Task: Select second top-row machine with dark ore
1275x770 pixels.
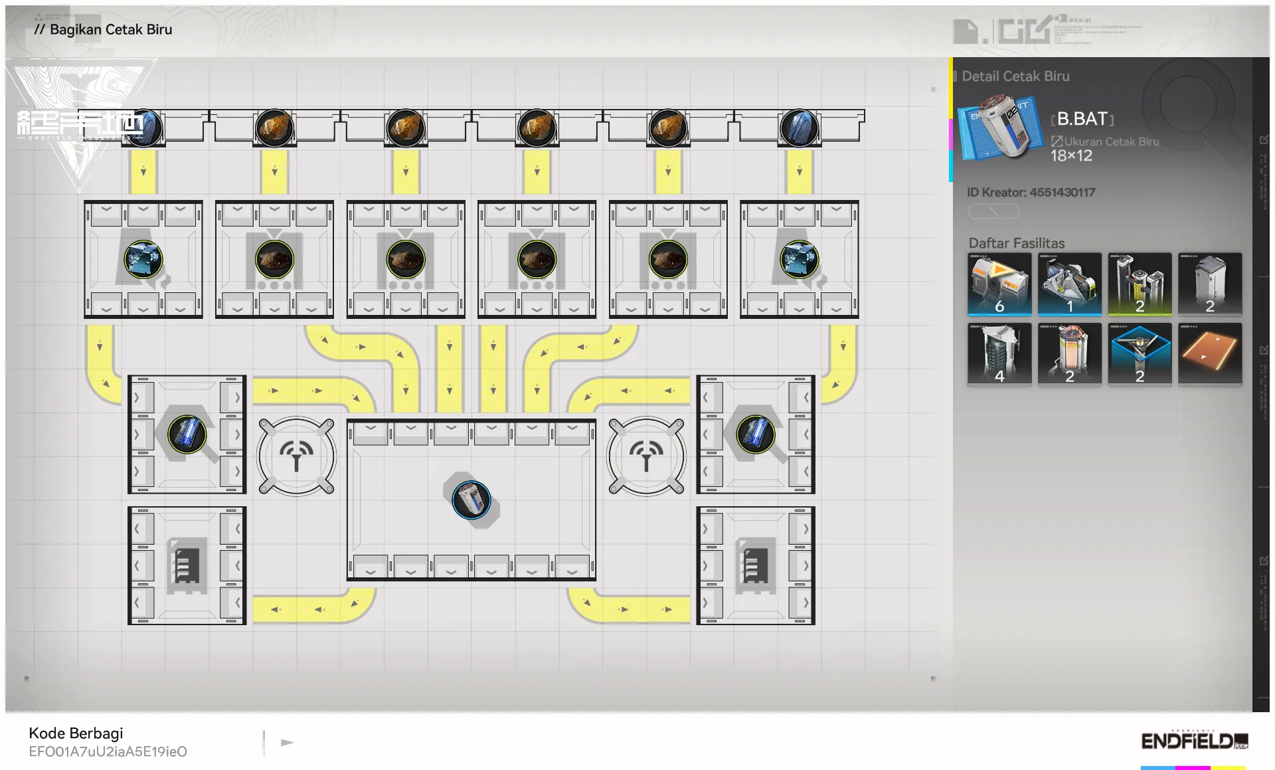Action: pos(274,259)
